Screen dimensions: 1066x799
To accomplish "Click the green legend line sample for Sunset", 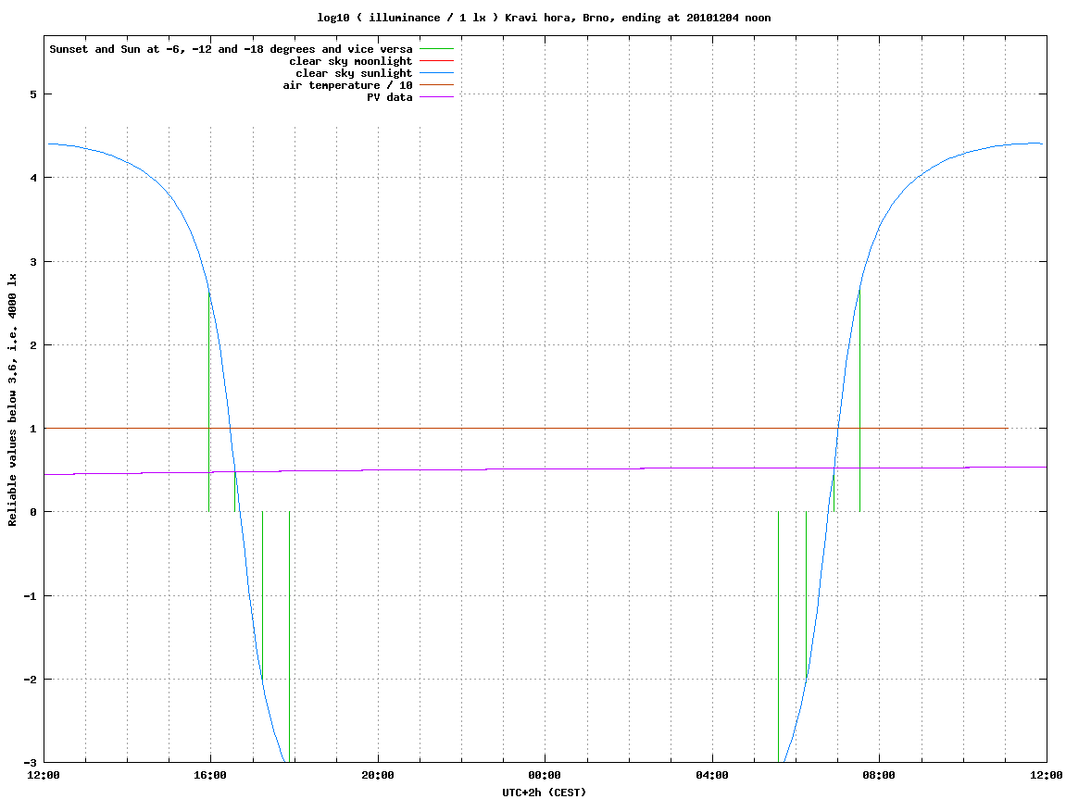I will click(x=436, y=49).
